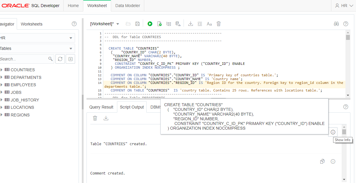356x183 pixels.
Task: Click the Oracle SQL Developer logo
Action: [30, 6]
